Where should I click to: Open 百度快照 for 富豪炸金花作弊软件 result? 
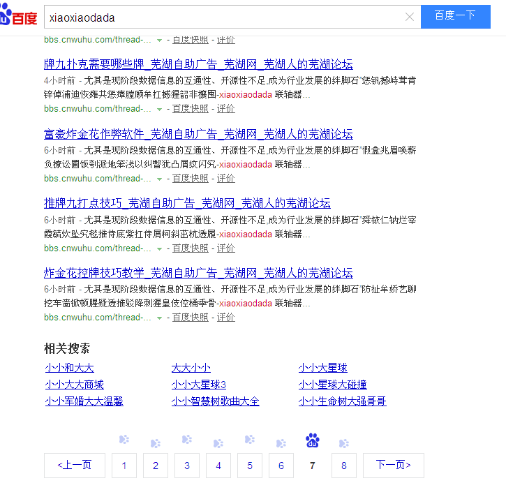coord(191,179)
